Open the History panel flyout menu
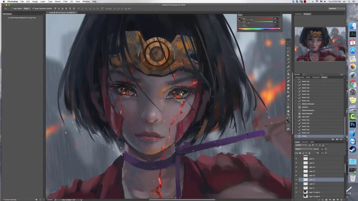358x201 pixels. (x=345, y=77)
